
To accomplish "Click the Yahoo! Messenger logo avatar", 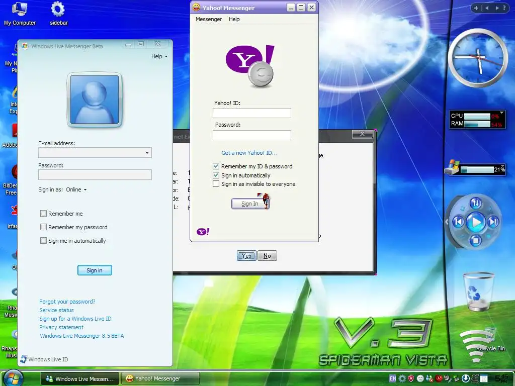I will 250,66.
